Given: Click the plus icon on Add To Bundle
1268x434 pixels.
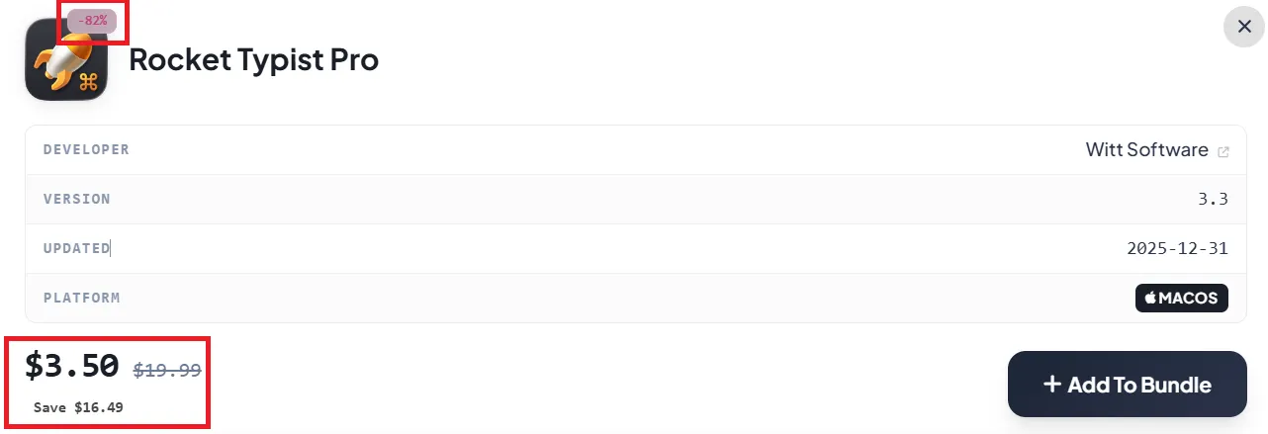Looking at the screenshot, I should tap(1052, 384).
